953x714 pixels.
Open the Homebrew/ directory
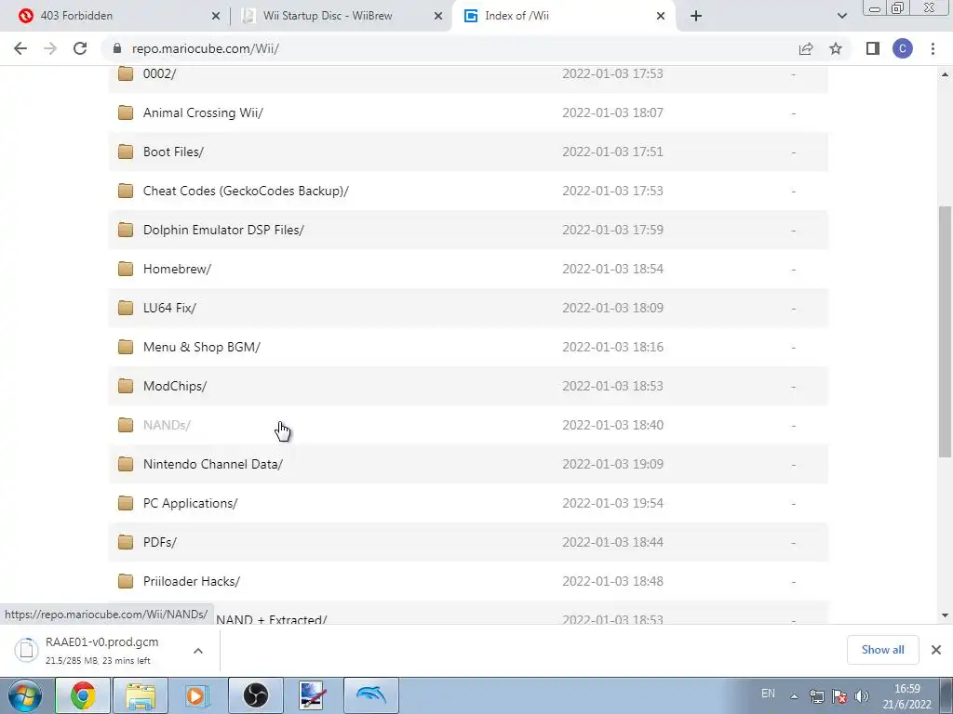177,269
